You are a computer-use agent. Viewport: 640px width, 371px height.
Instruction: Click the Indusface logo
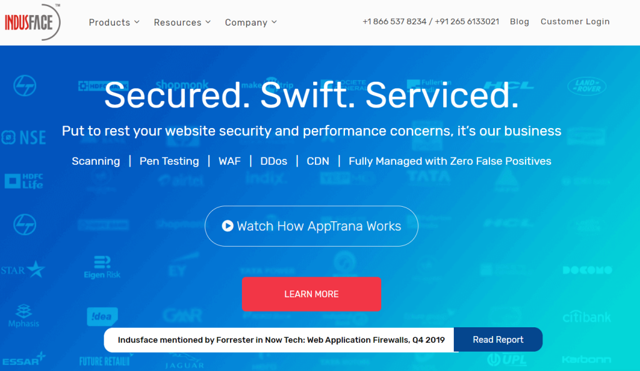pos(32,22)
